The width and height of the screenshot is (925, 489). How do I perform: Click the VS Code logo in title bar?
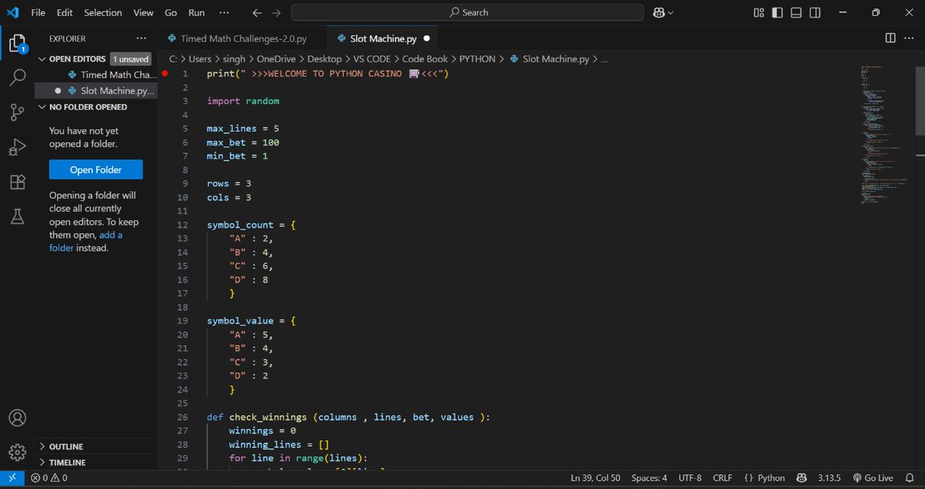[x=12, y=12]
